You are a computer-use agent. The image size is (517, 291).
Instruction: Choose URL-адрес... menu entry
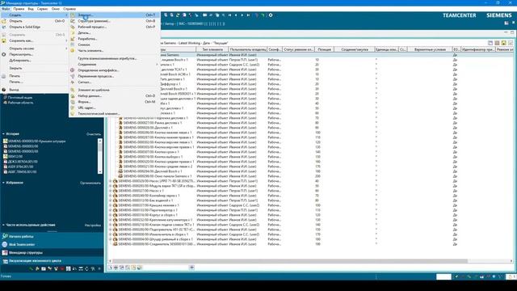115,108
